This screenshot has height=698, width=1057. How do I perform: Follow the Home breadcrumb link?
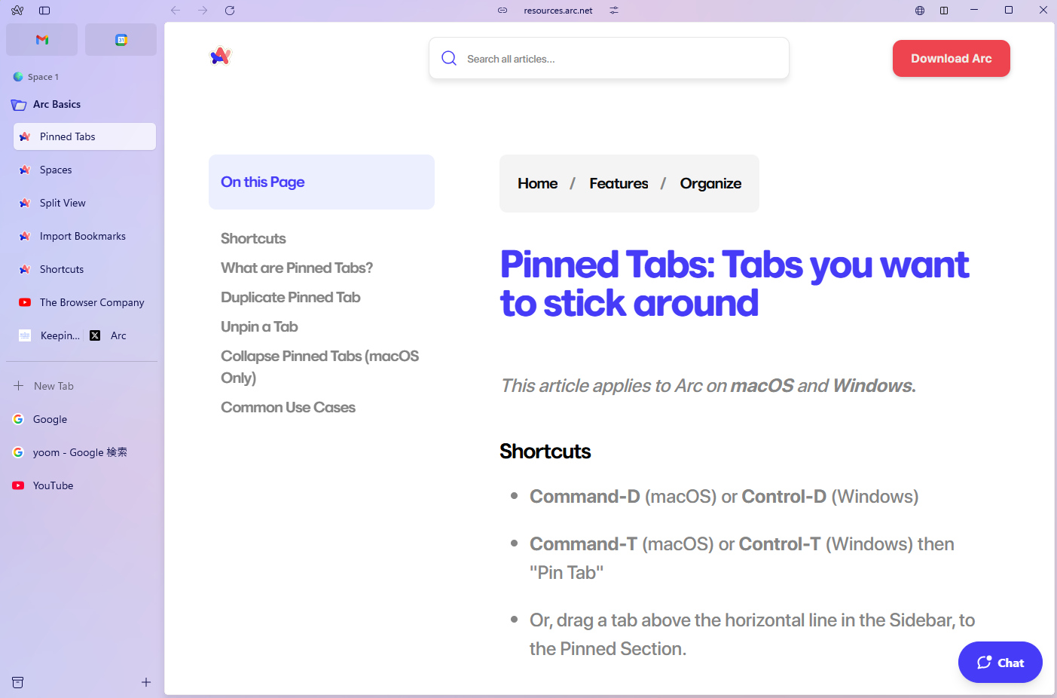tap(538, 183)
